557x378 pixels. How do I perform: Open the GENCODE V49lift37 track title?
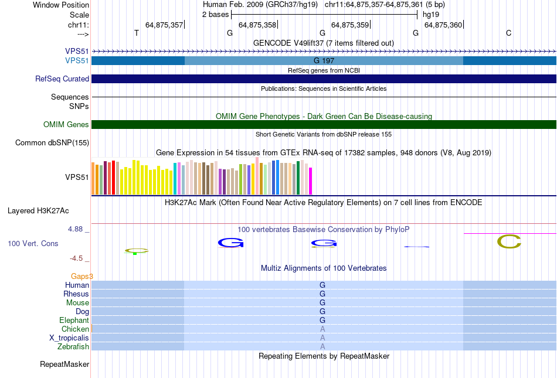(324, 43)
